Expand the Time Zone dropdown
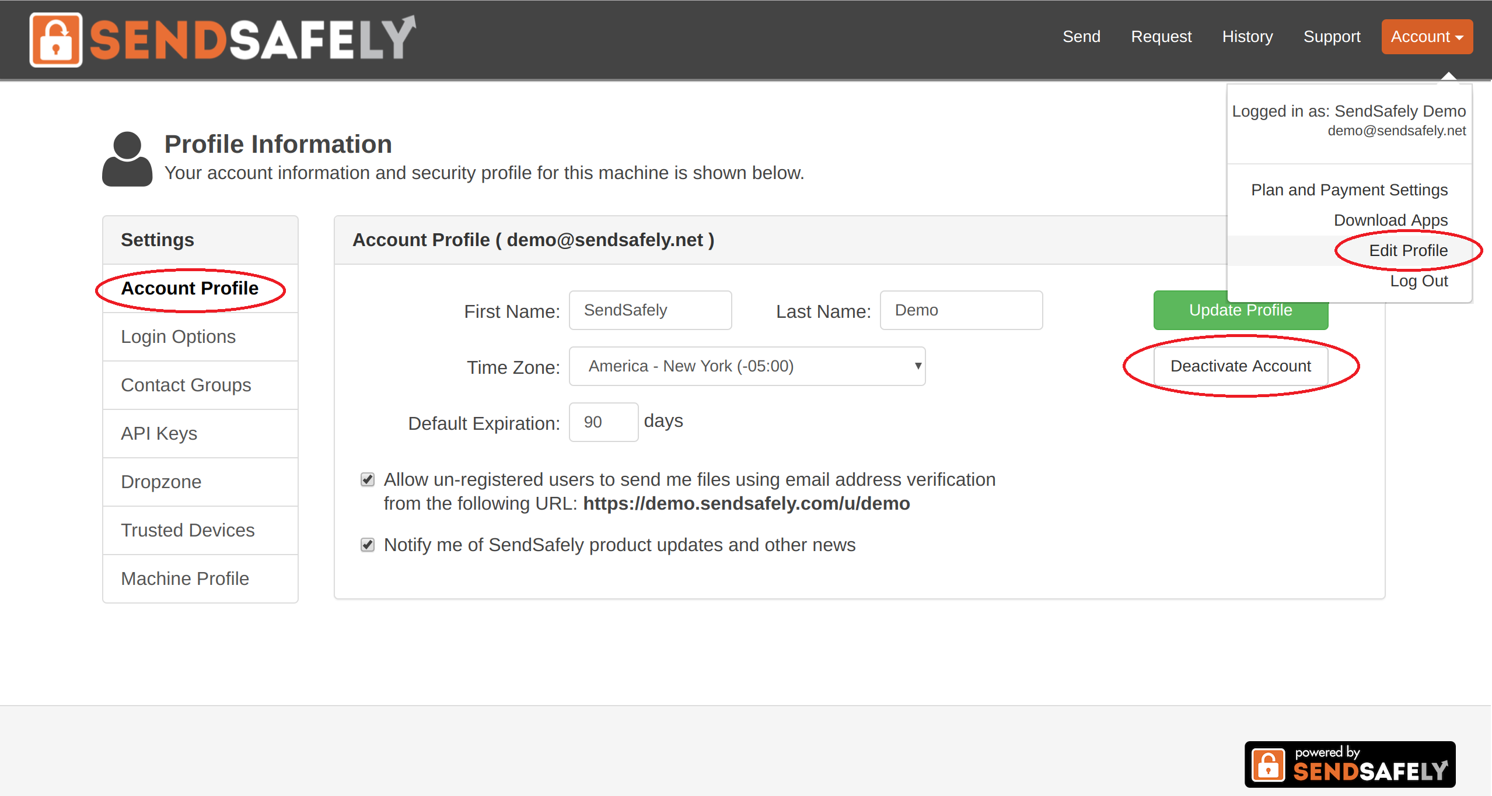1492x796 pixels. pyautogui.click(x=746, y=366)
